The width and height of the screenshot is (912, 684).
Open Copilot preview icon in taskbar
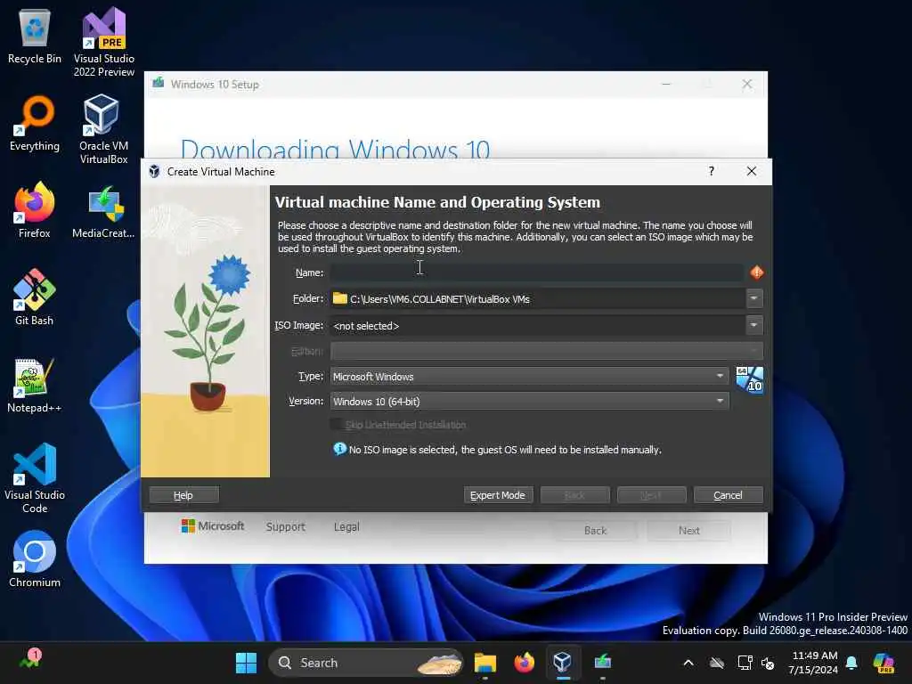pyautogui.click(x=883, y=663)
